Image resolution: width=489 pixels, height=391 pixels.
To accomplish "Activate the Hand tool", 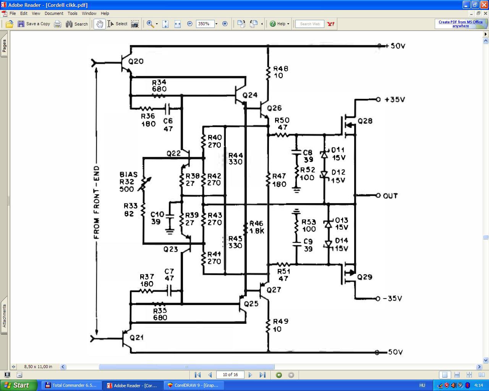I will pyautogui.click(x=100, y=24).
